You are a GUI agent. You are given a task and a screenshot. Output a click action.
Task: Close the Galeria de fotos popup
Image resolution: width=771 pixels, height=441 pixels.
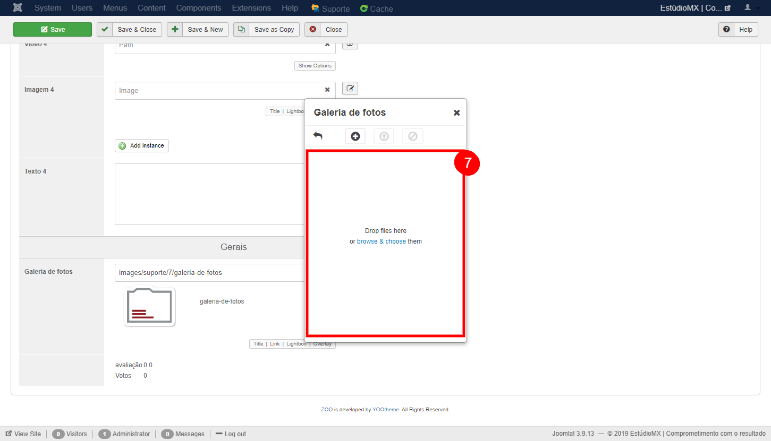click(x=456, y=113)
